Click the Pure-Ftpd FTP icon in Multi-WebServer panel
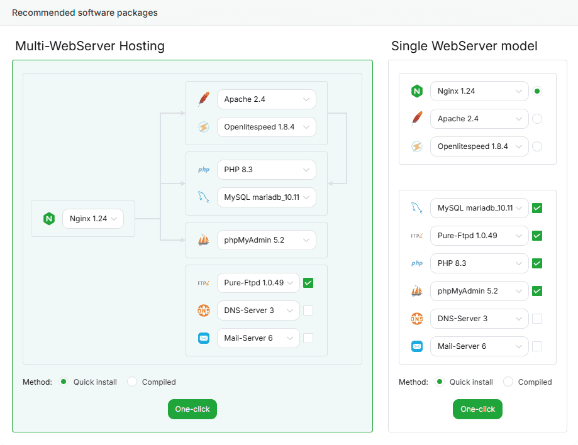 [x=203, y=283]
